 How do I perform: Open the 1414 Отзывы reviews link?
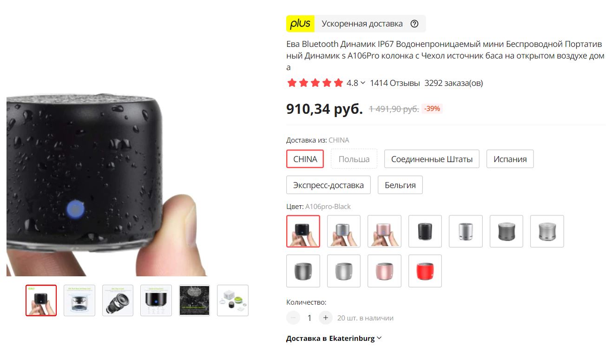coord(395,83)
